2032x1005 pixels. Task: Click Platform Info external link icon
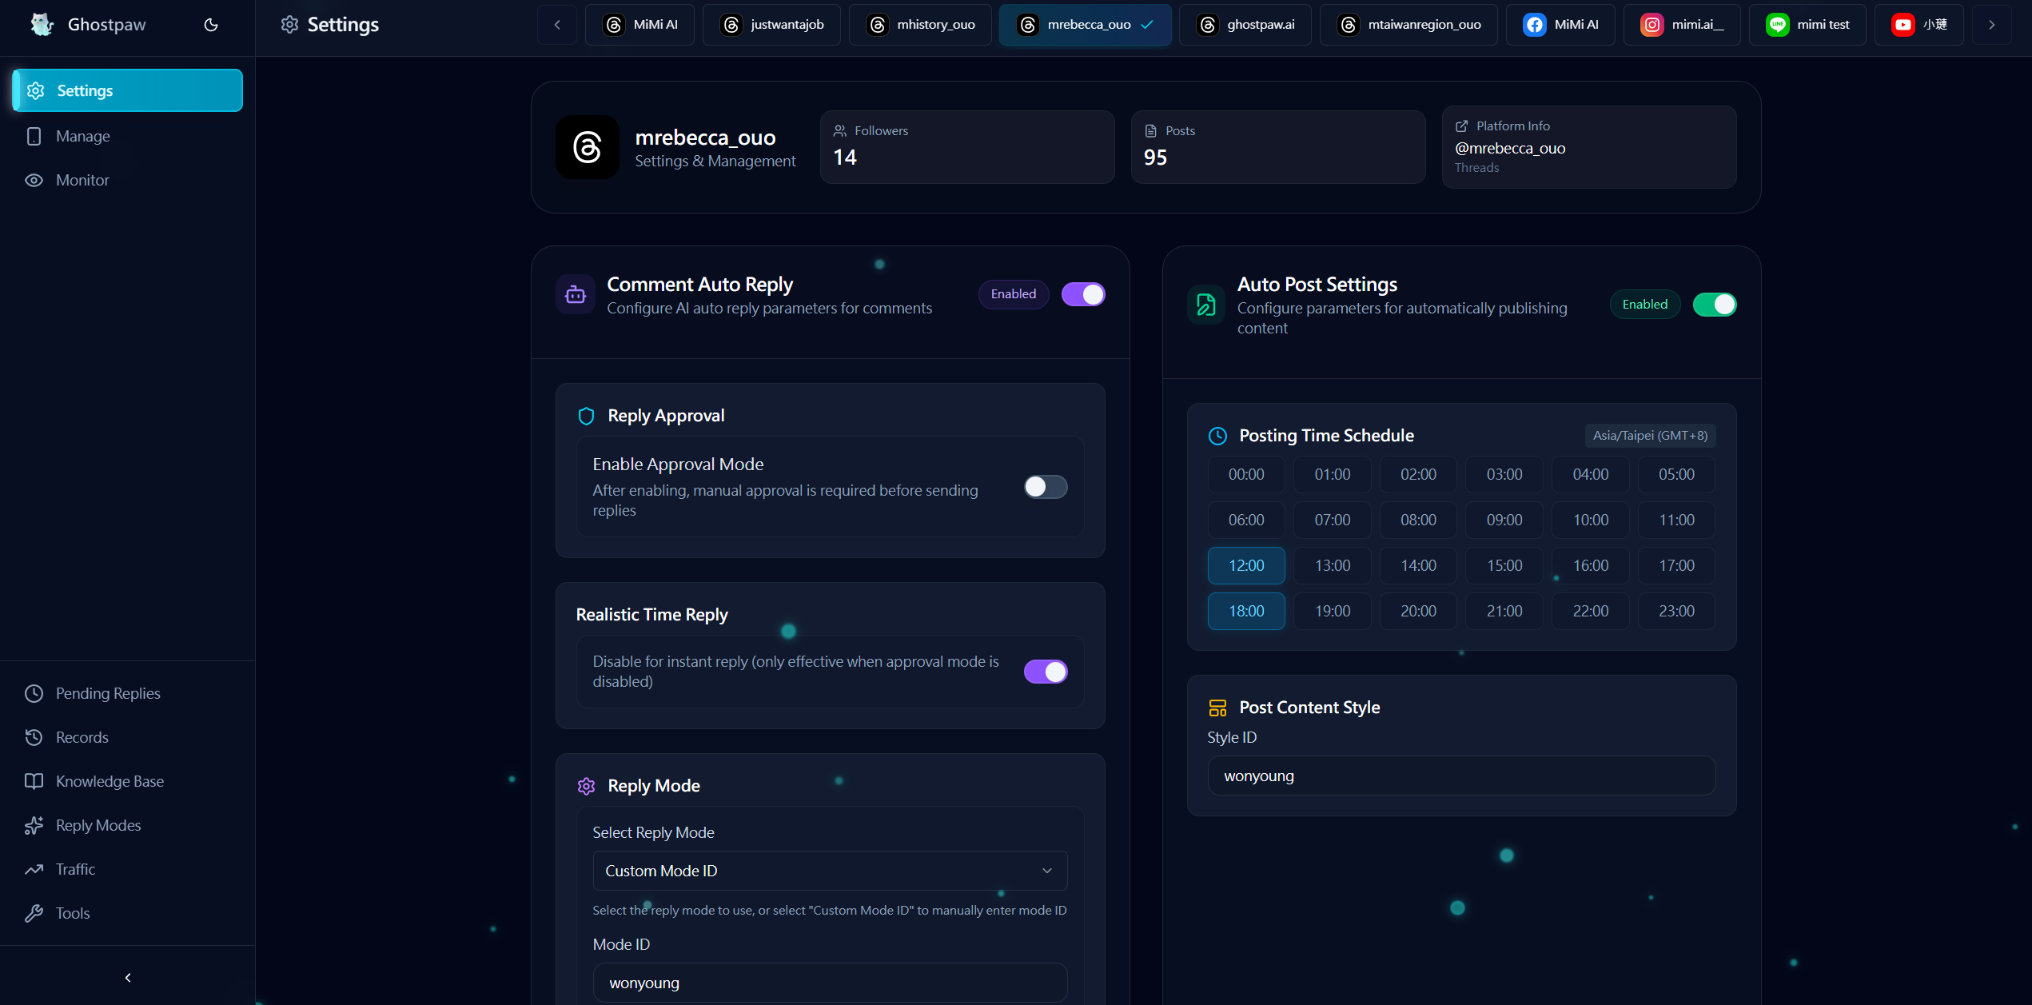click(x=1461, y=126)
